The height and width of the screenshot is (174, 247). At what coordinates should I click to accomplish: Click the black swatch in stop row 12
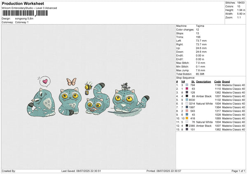tap(187, 126)
